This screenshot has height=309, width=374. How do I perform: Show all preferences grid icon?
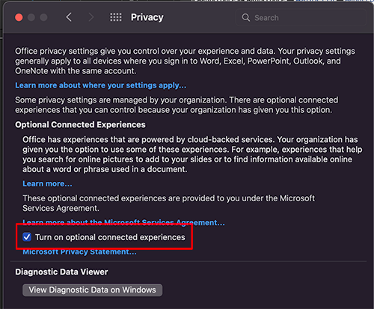coord(116,17)
